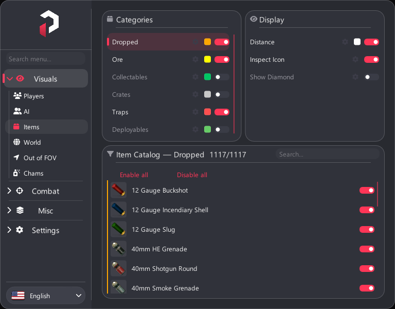Viewport: 395px width, 309px height.
Task: Open the Players submenu
Action: pyautogui.click(x=46, y=96)
